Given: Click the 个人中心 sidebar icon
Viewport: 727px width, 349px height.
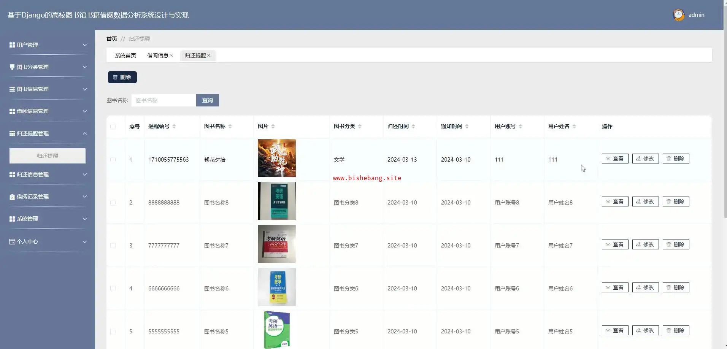Looking at the screenshot, I should click(12, 241).
